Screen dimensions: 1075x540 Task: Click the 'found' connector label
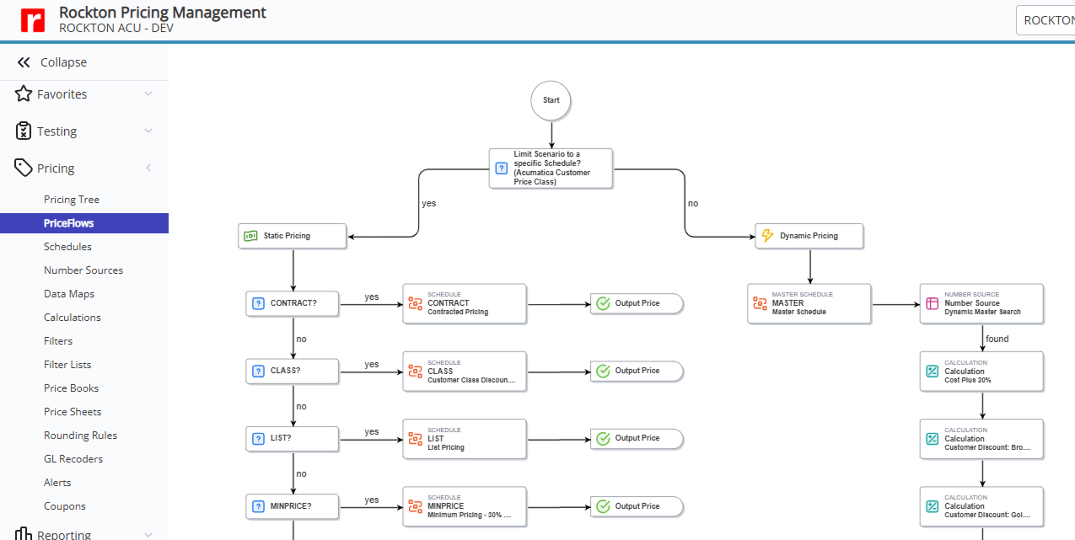tap(997, 339)
